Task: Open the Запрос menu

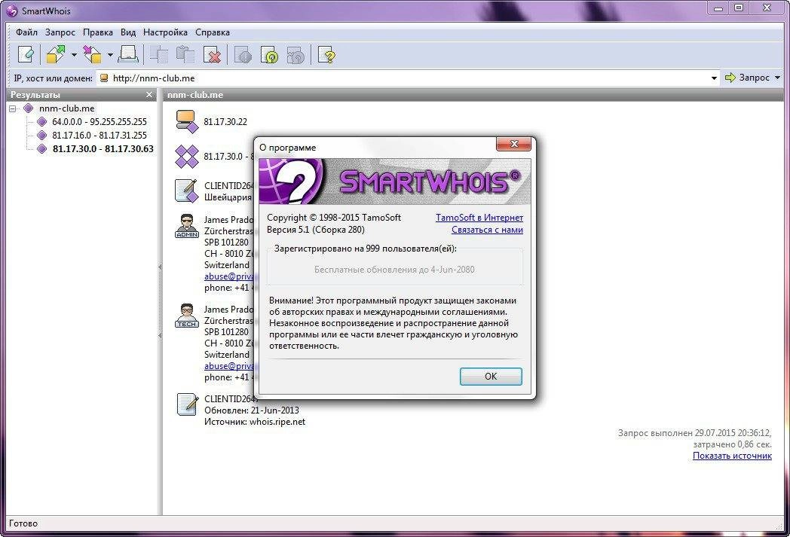Action: 60,32
